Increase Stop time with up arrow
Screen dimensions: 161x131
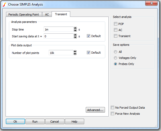75,28
